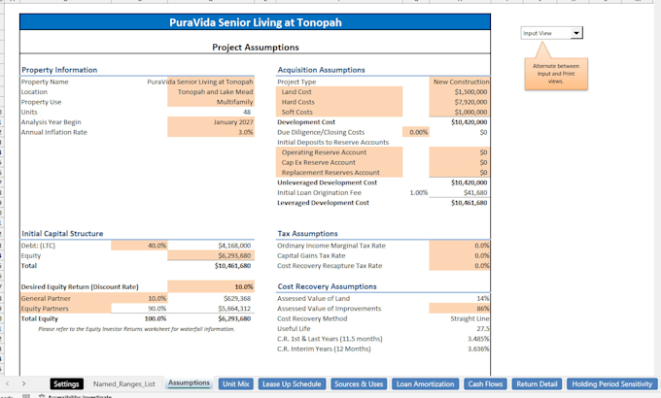
Task: Click the 'Alternate between Input and Print views' callout
Action: pyautogui.click(x=556, y=74)
